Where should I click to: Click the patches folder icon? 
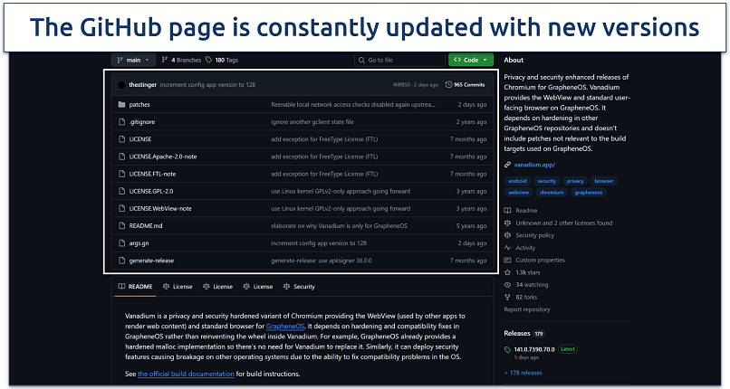click(x=120, y=105)
